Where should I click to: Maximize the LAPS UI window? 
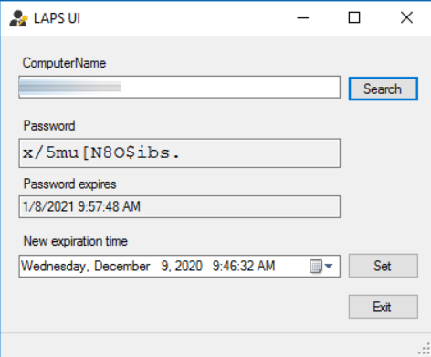[354, 17]
